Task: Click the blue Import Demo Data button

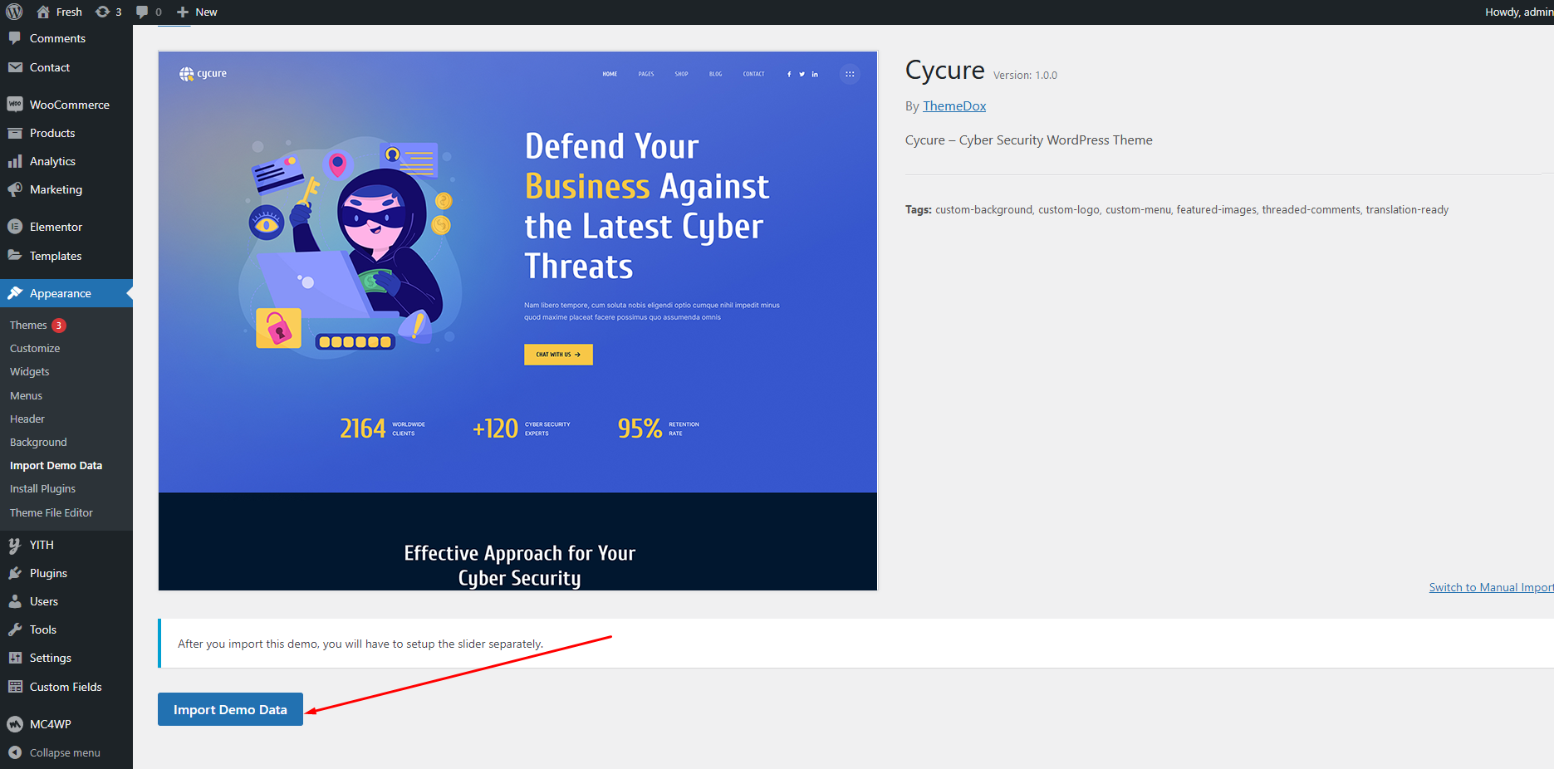Action: coord(230,709)
